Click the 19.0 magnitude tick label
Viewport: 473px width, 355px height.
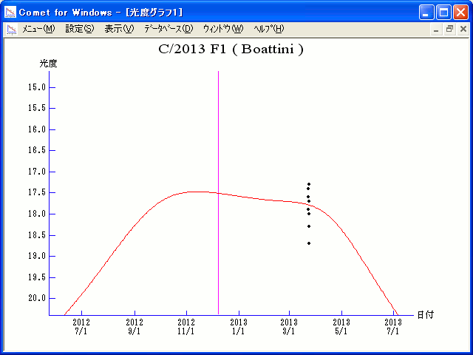(37, 256)
